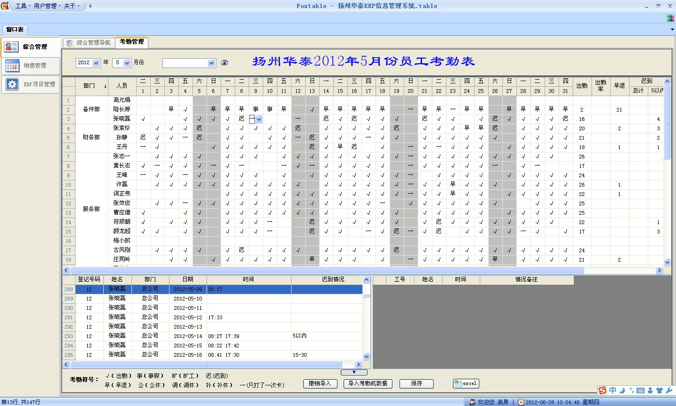Screen dimensions: 676x406
Task: Click the 人员 column header
Action: 122,86
